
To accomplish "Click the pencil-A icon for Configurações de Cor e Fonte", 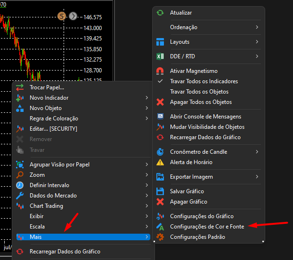I will 160,227.
